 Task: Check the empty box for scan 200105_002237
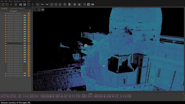tap(5, 66)
